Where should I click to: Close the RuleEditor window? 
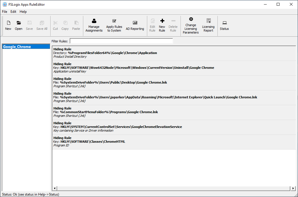coord(291,4)
